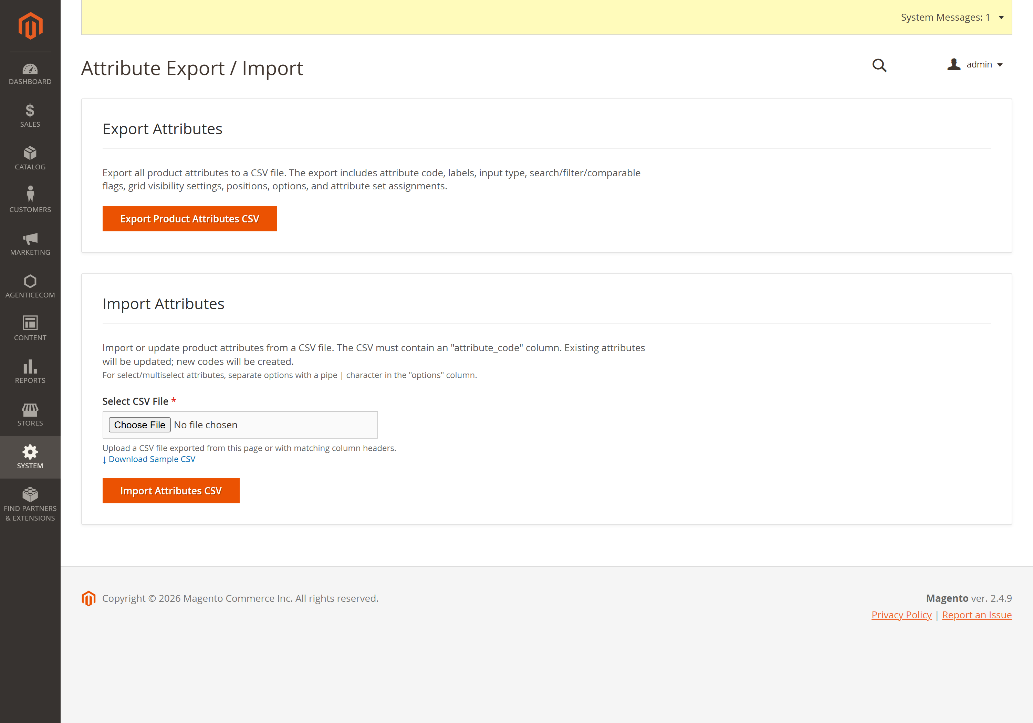Click the search magnifier icon
This screenshot has height=723, width=1033.
point(879,66)
